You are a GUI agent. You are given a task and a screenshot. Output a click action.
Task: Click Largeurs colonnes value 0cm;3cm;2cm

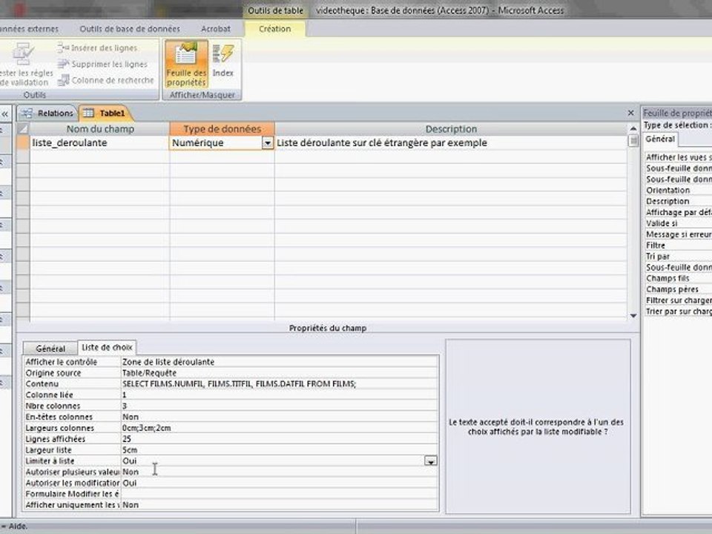pyautogui.click(x=280, y=428)
